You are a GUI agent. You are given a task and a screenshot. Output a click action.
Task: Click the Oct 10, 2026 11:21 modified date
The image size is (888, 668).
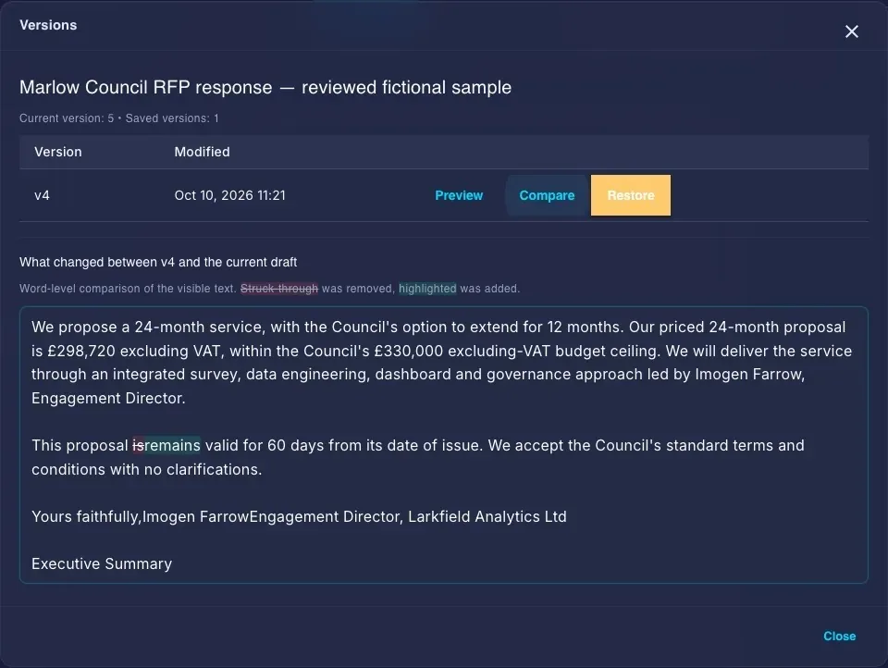point(230,195)
